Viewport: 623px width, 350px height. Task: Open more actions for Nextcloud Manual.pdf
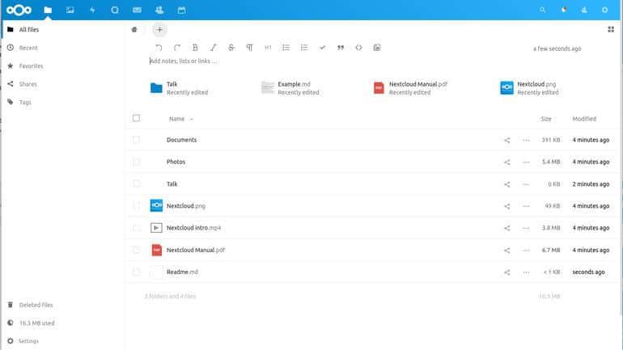[526, 250]
